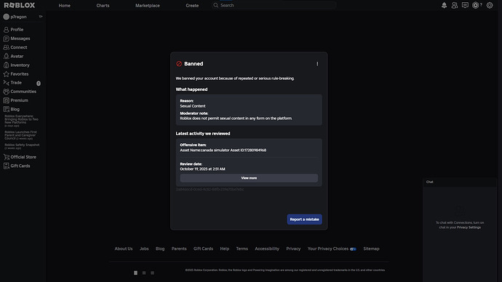
Task: Click the Report a mistake button
Action: 304,219
